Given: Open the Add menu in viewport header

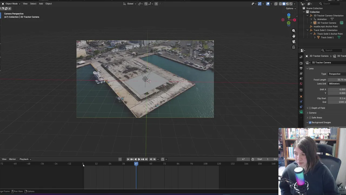Looking at the screenshot, I should click(41, 4).
